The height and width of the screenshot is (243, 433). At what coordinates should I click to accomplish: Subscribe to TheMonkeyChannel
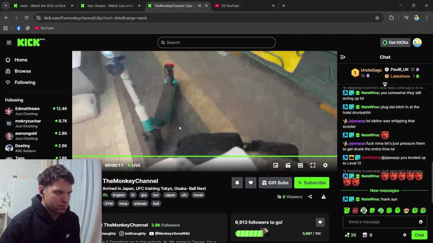(312, 183)
